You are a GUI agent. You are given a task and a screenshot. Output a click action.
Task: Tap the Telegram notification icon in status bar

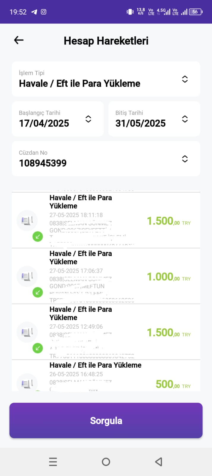click(34, 12)
